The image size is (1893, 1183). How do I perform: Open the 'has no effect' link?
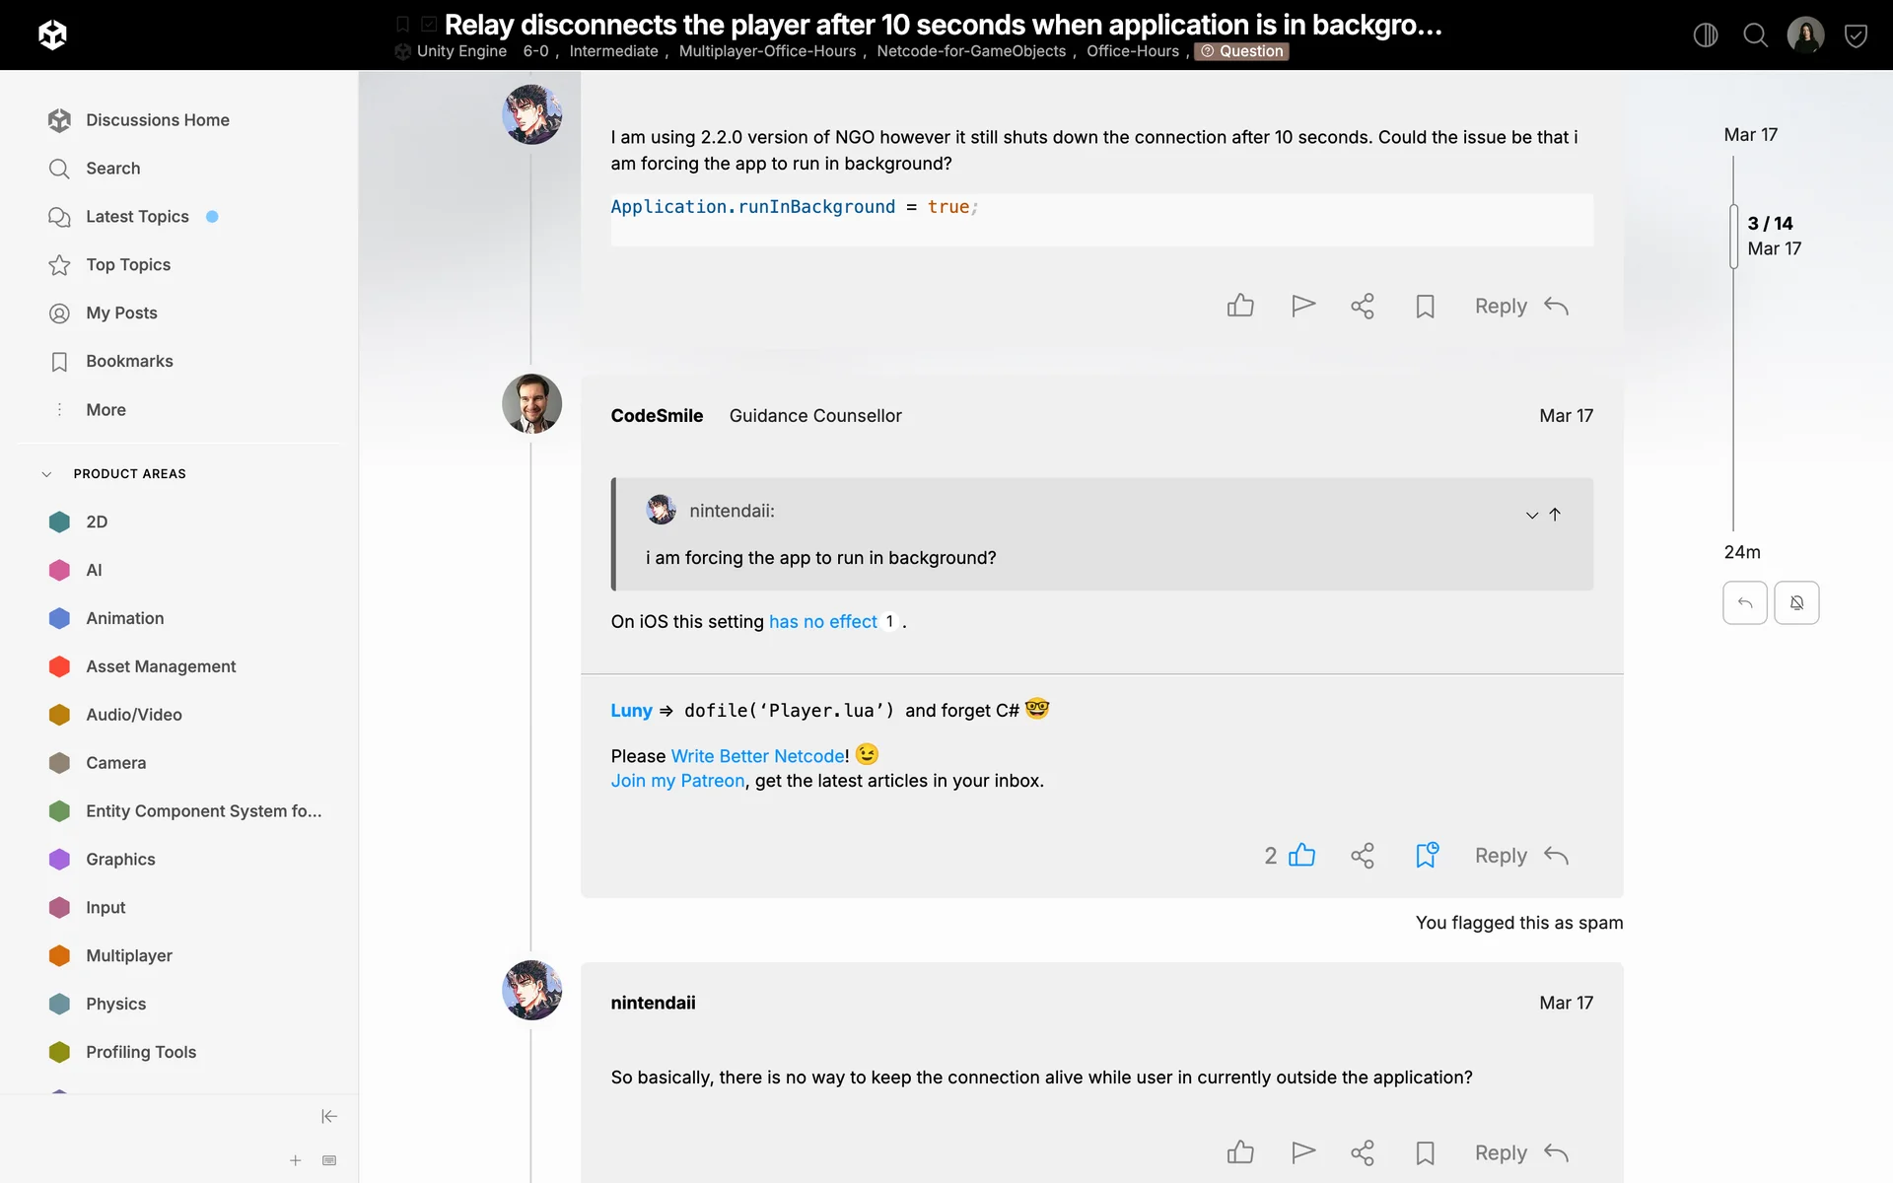[822, 622]
